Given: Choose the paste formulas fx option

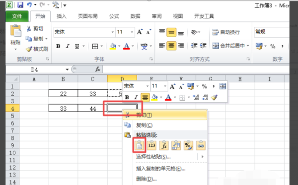Looking at the screenshot, I should click(x=164, y=145).
